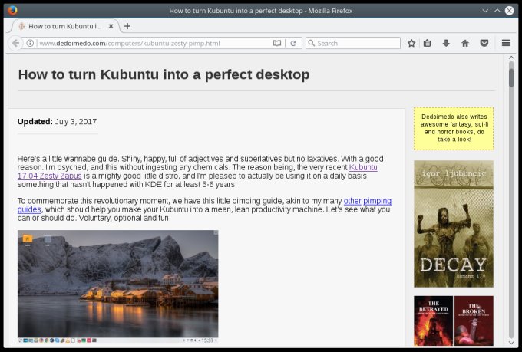Viewport: 522px width, 352px height.
Task: Click the back navigation arrow
Action: click(15, 44)
